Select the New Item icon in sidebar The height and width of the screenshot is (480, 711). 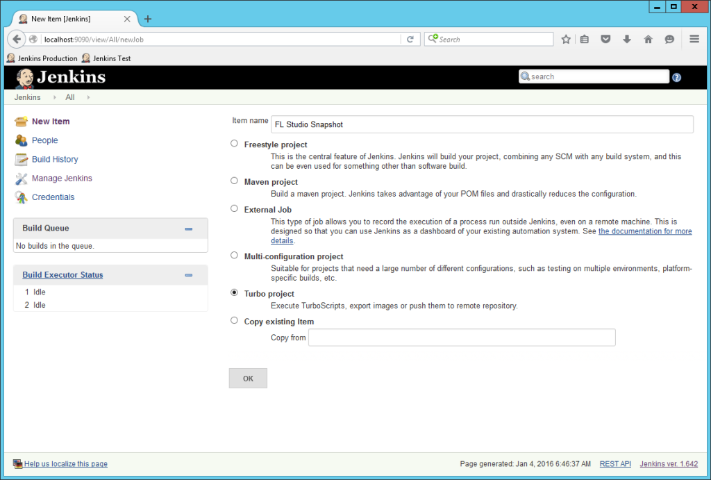(20, 121)
